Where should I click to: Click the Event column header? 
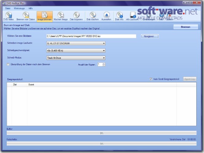(102, 85)
